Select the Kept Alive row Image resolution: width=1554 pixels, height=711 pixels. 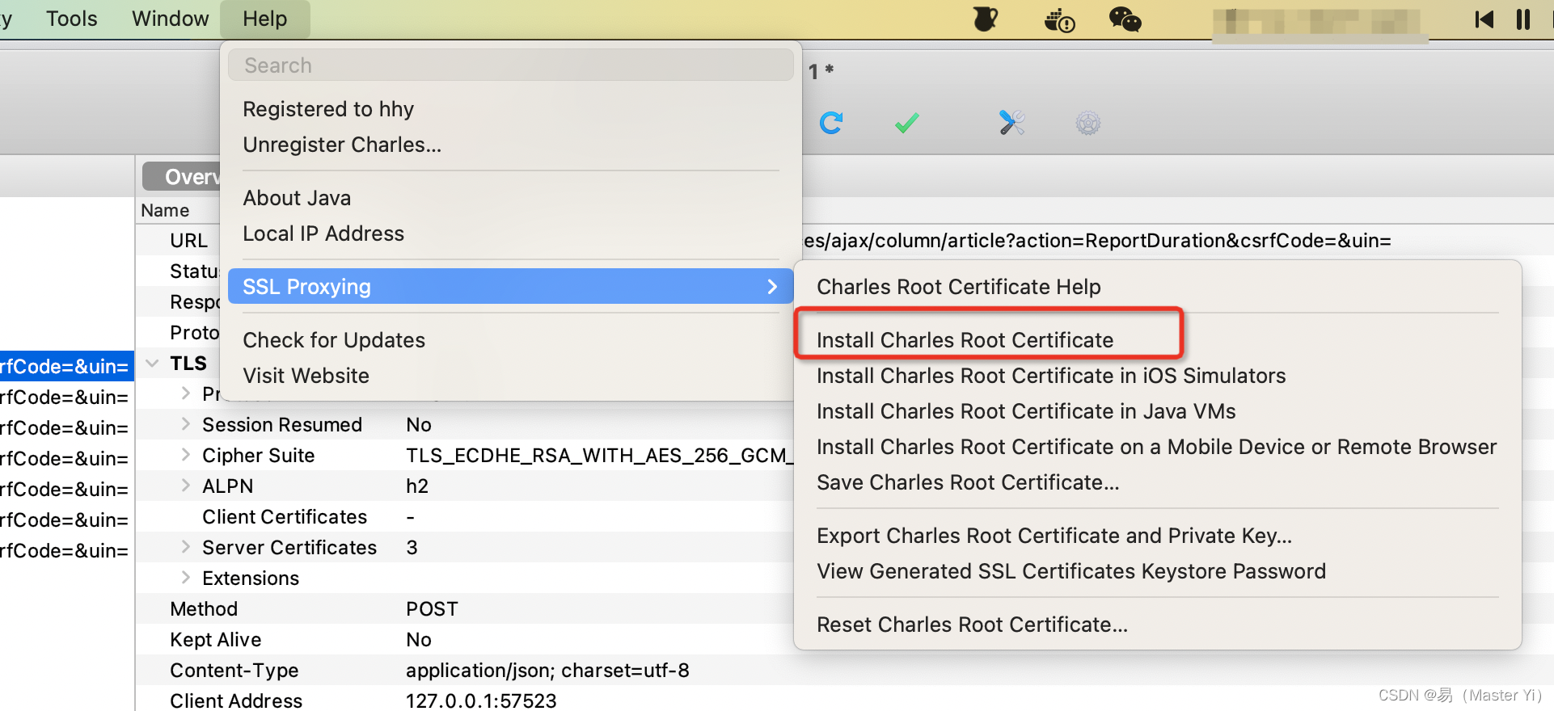pos(464,639)
